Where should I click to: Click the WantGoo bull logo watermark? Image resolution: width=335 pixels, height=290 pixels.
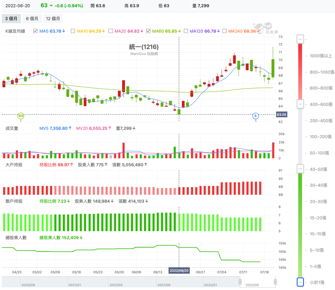262,28
